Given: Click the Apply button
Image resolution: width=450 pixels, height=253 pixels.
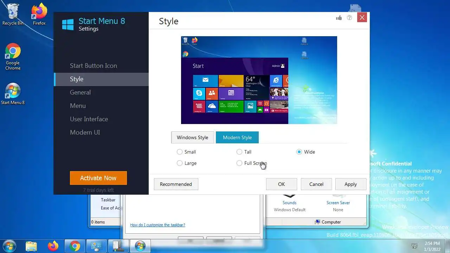Looking at the screenshot, I should (x=351, y=184).
